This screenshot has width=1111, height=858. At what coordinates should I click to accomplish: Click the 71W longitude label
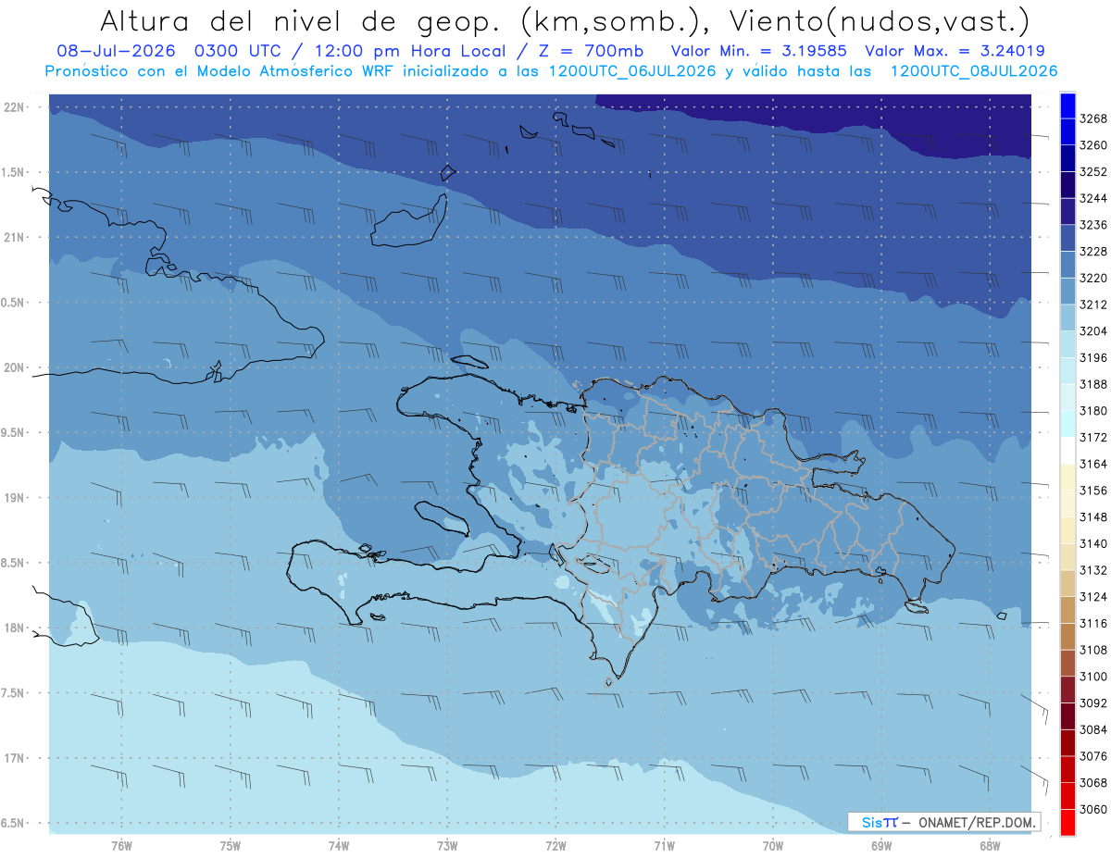pos(664,846)
